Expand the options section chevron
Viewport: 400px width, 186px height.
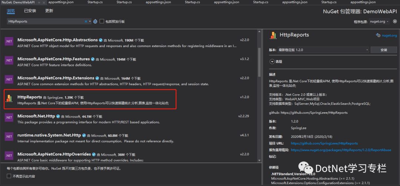point(272,62)
